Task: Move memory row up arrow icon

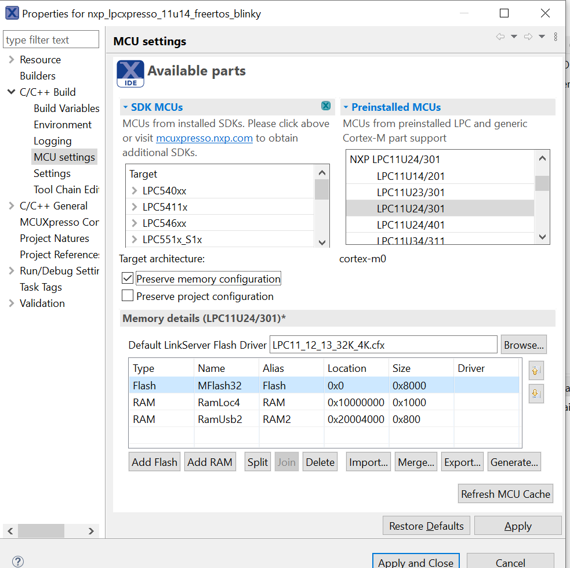Action: tap(536, 371)
